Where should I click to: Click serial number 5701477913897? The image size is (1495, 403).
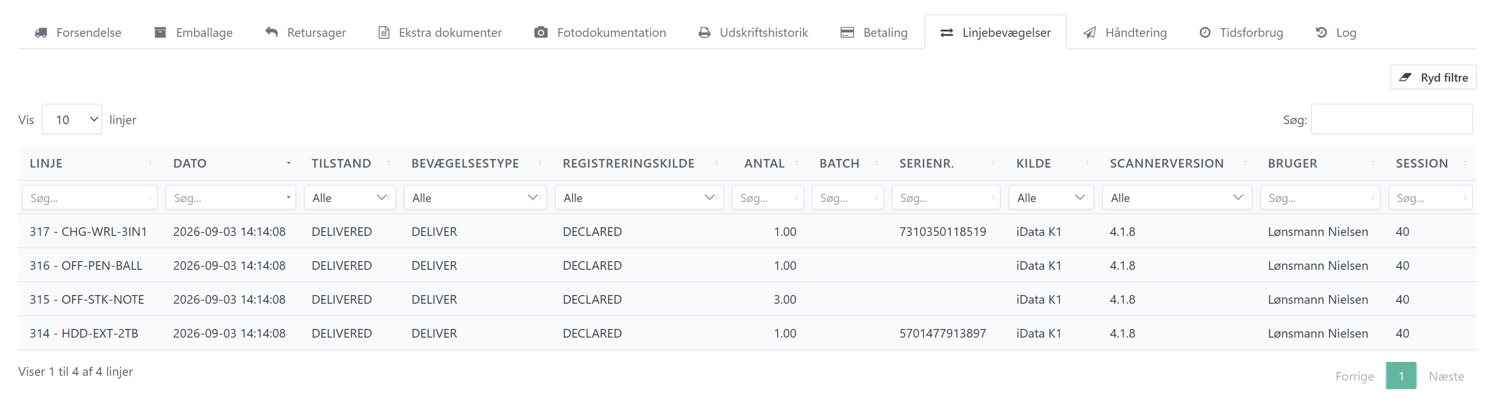pyautogui.click(x=942, y=333)
